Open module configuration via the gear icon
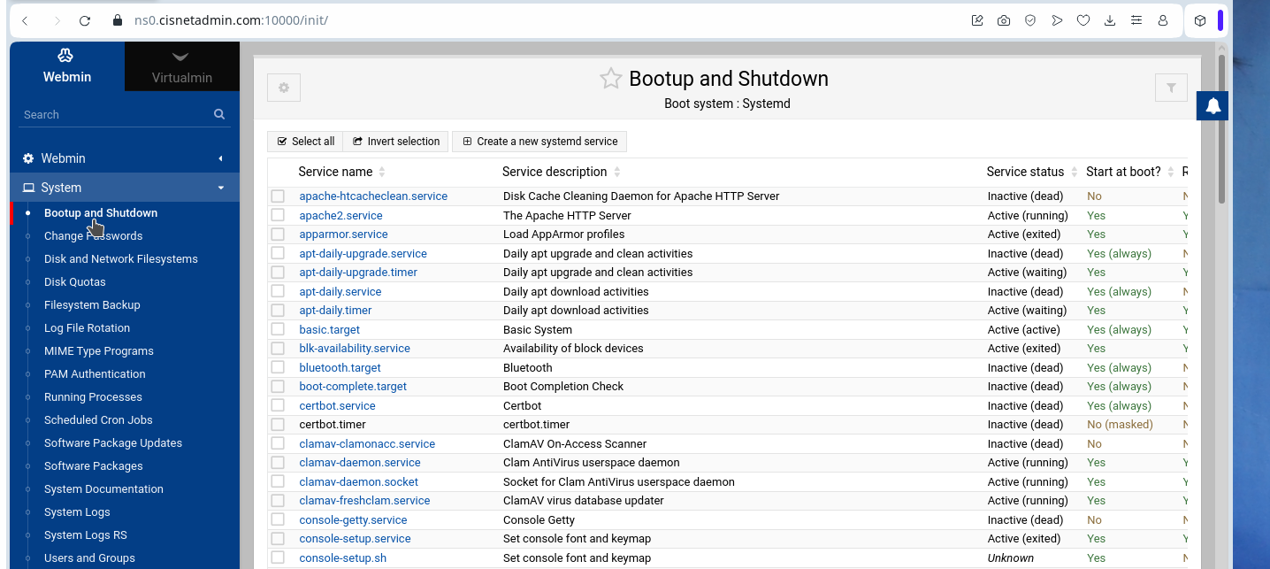Screen dimensions: 1270x569 tap(284, 88)
